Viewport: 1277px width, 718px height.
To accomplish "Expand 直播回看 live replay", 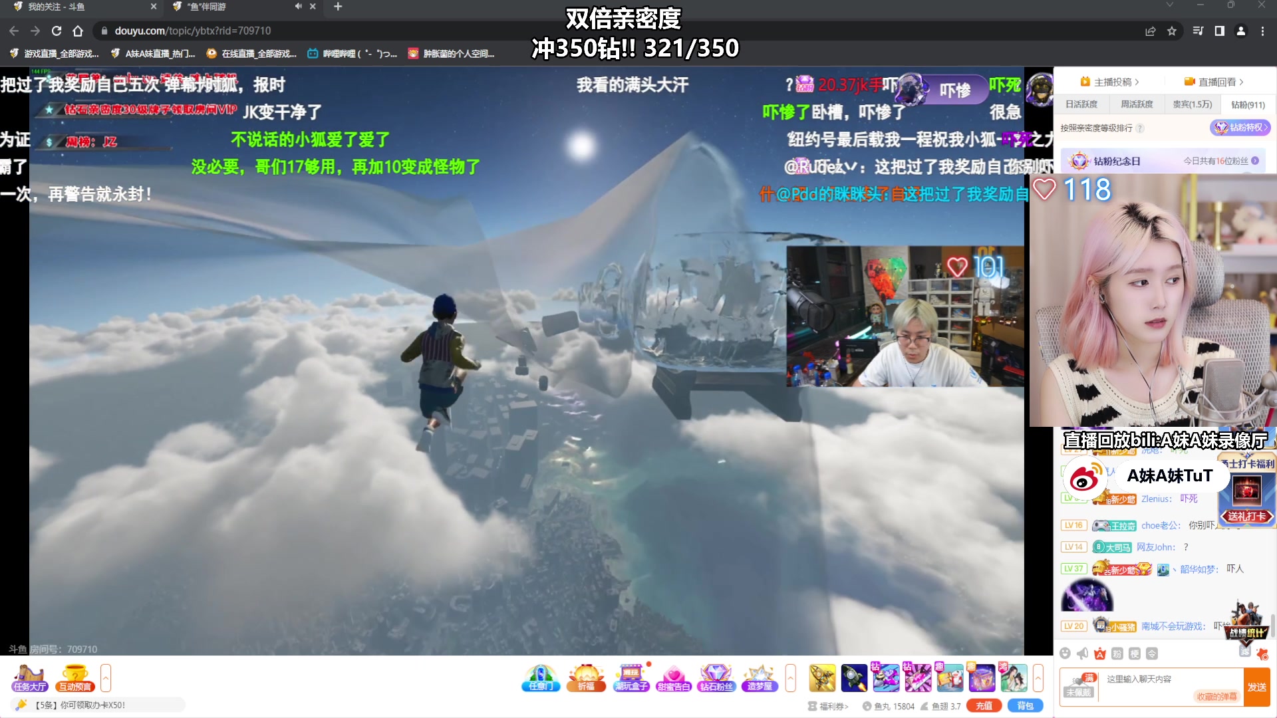I will click(1214, 82).
